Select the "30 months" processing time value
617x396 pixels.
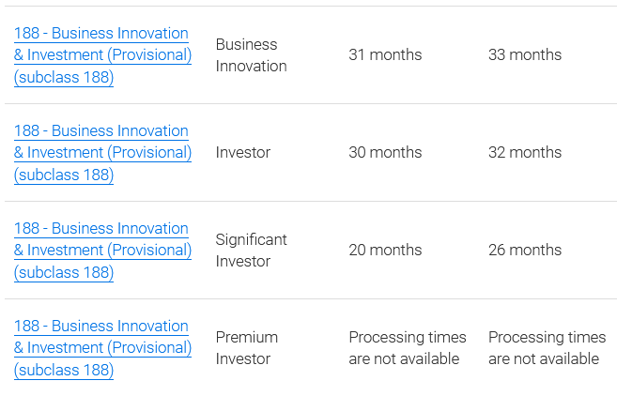point(385,152)
